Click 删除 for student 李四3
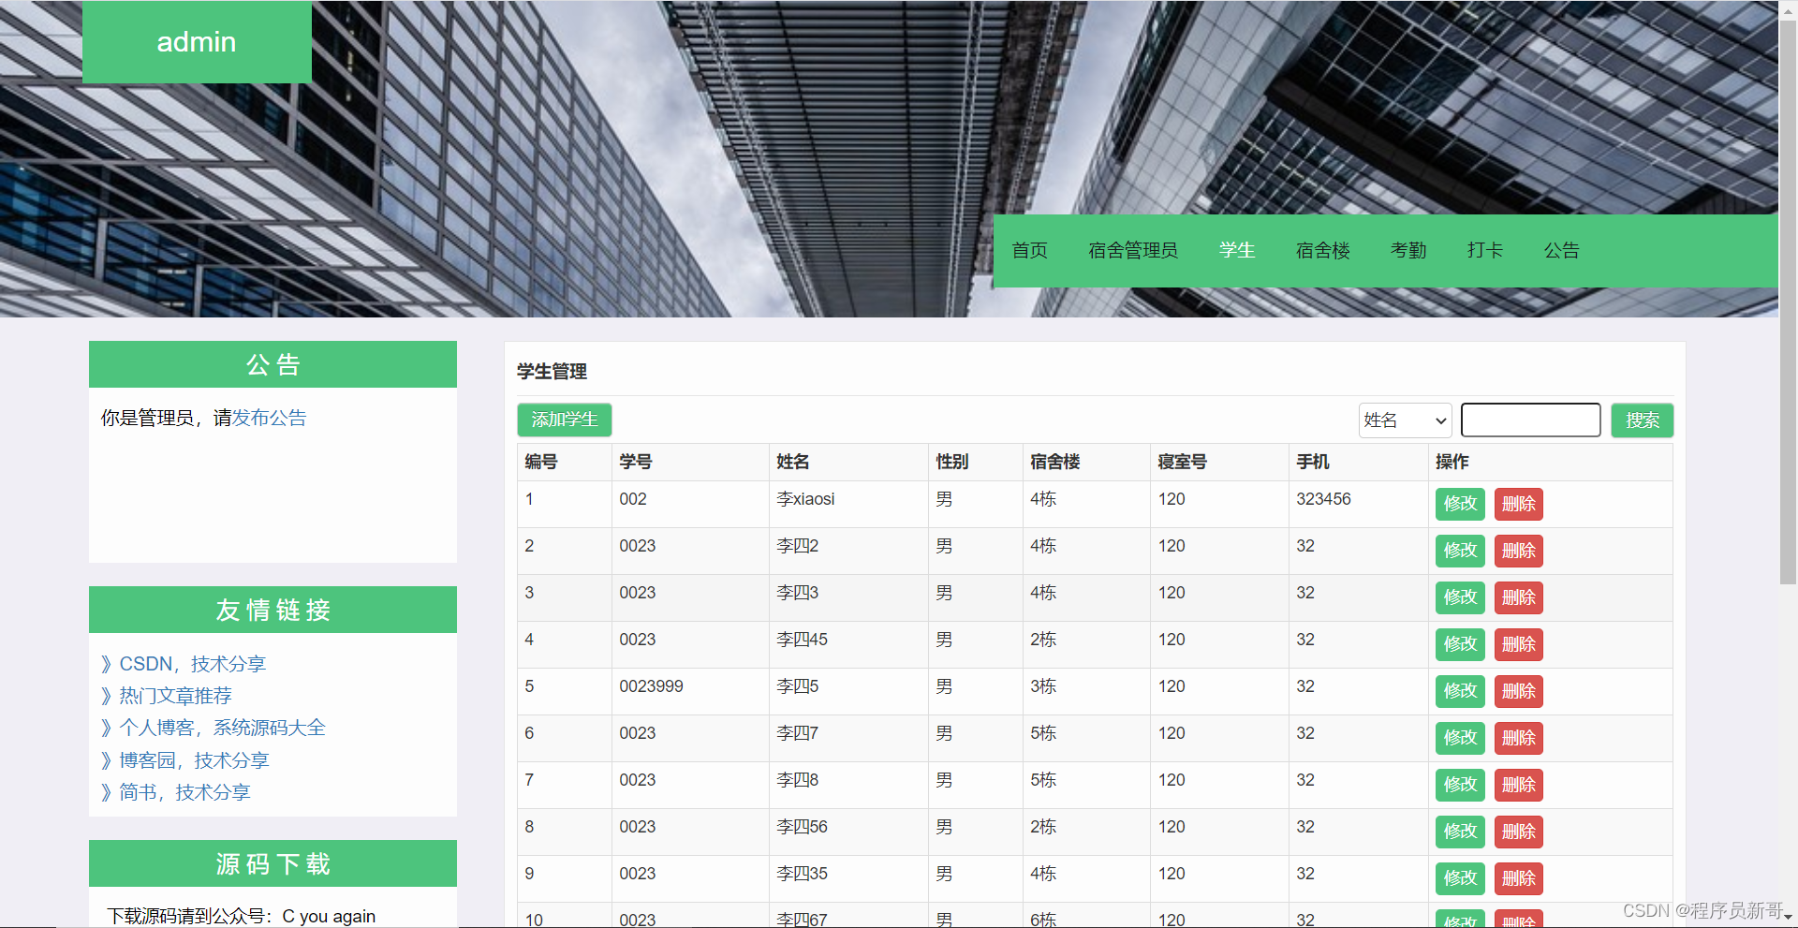The width and height of the screenshot is (1798, 928). click(x=1519, y=597)
